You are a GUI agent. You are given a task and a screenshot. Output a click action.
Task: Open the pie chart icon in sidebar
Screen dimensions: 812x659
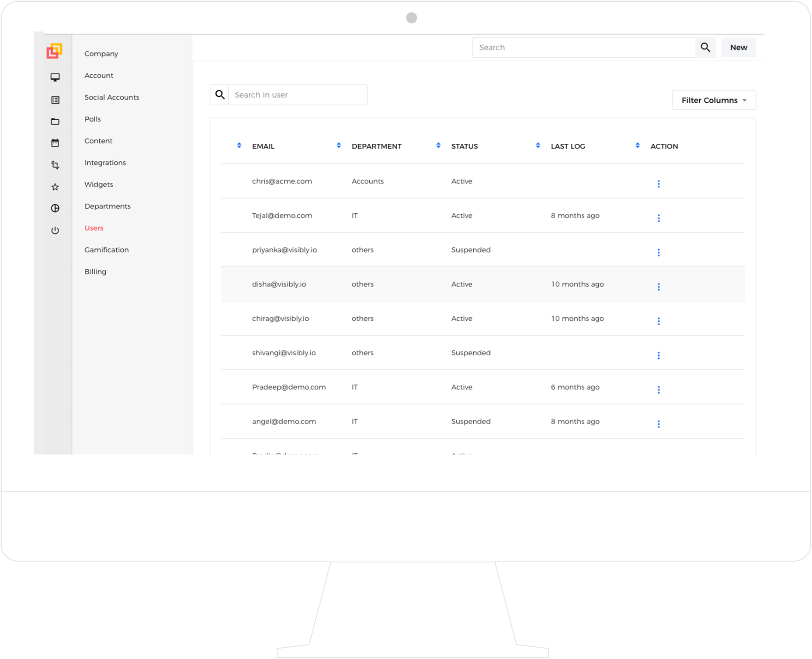point(55,208)
